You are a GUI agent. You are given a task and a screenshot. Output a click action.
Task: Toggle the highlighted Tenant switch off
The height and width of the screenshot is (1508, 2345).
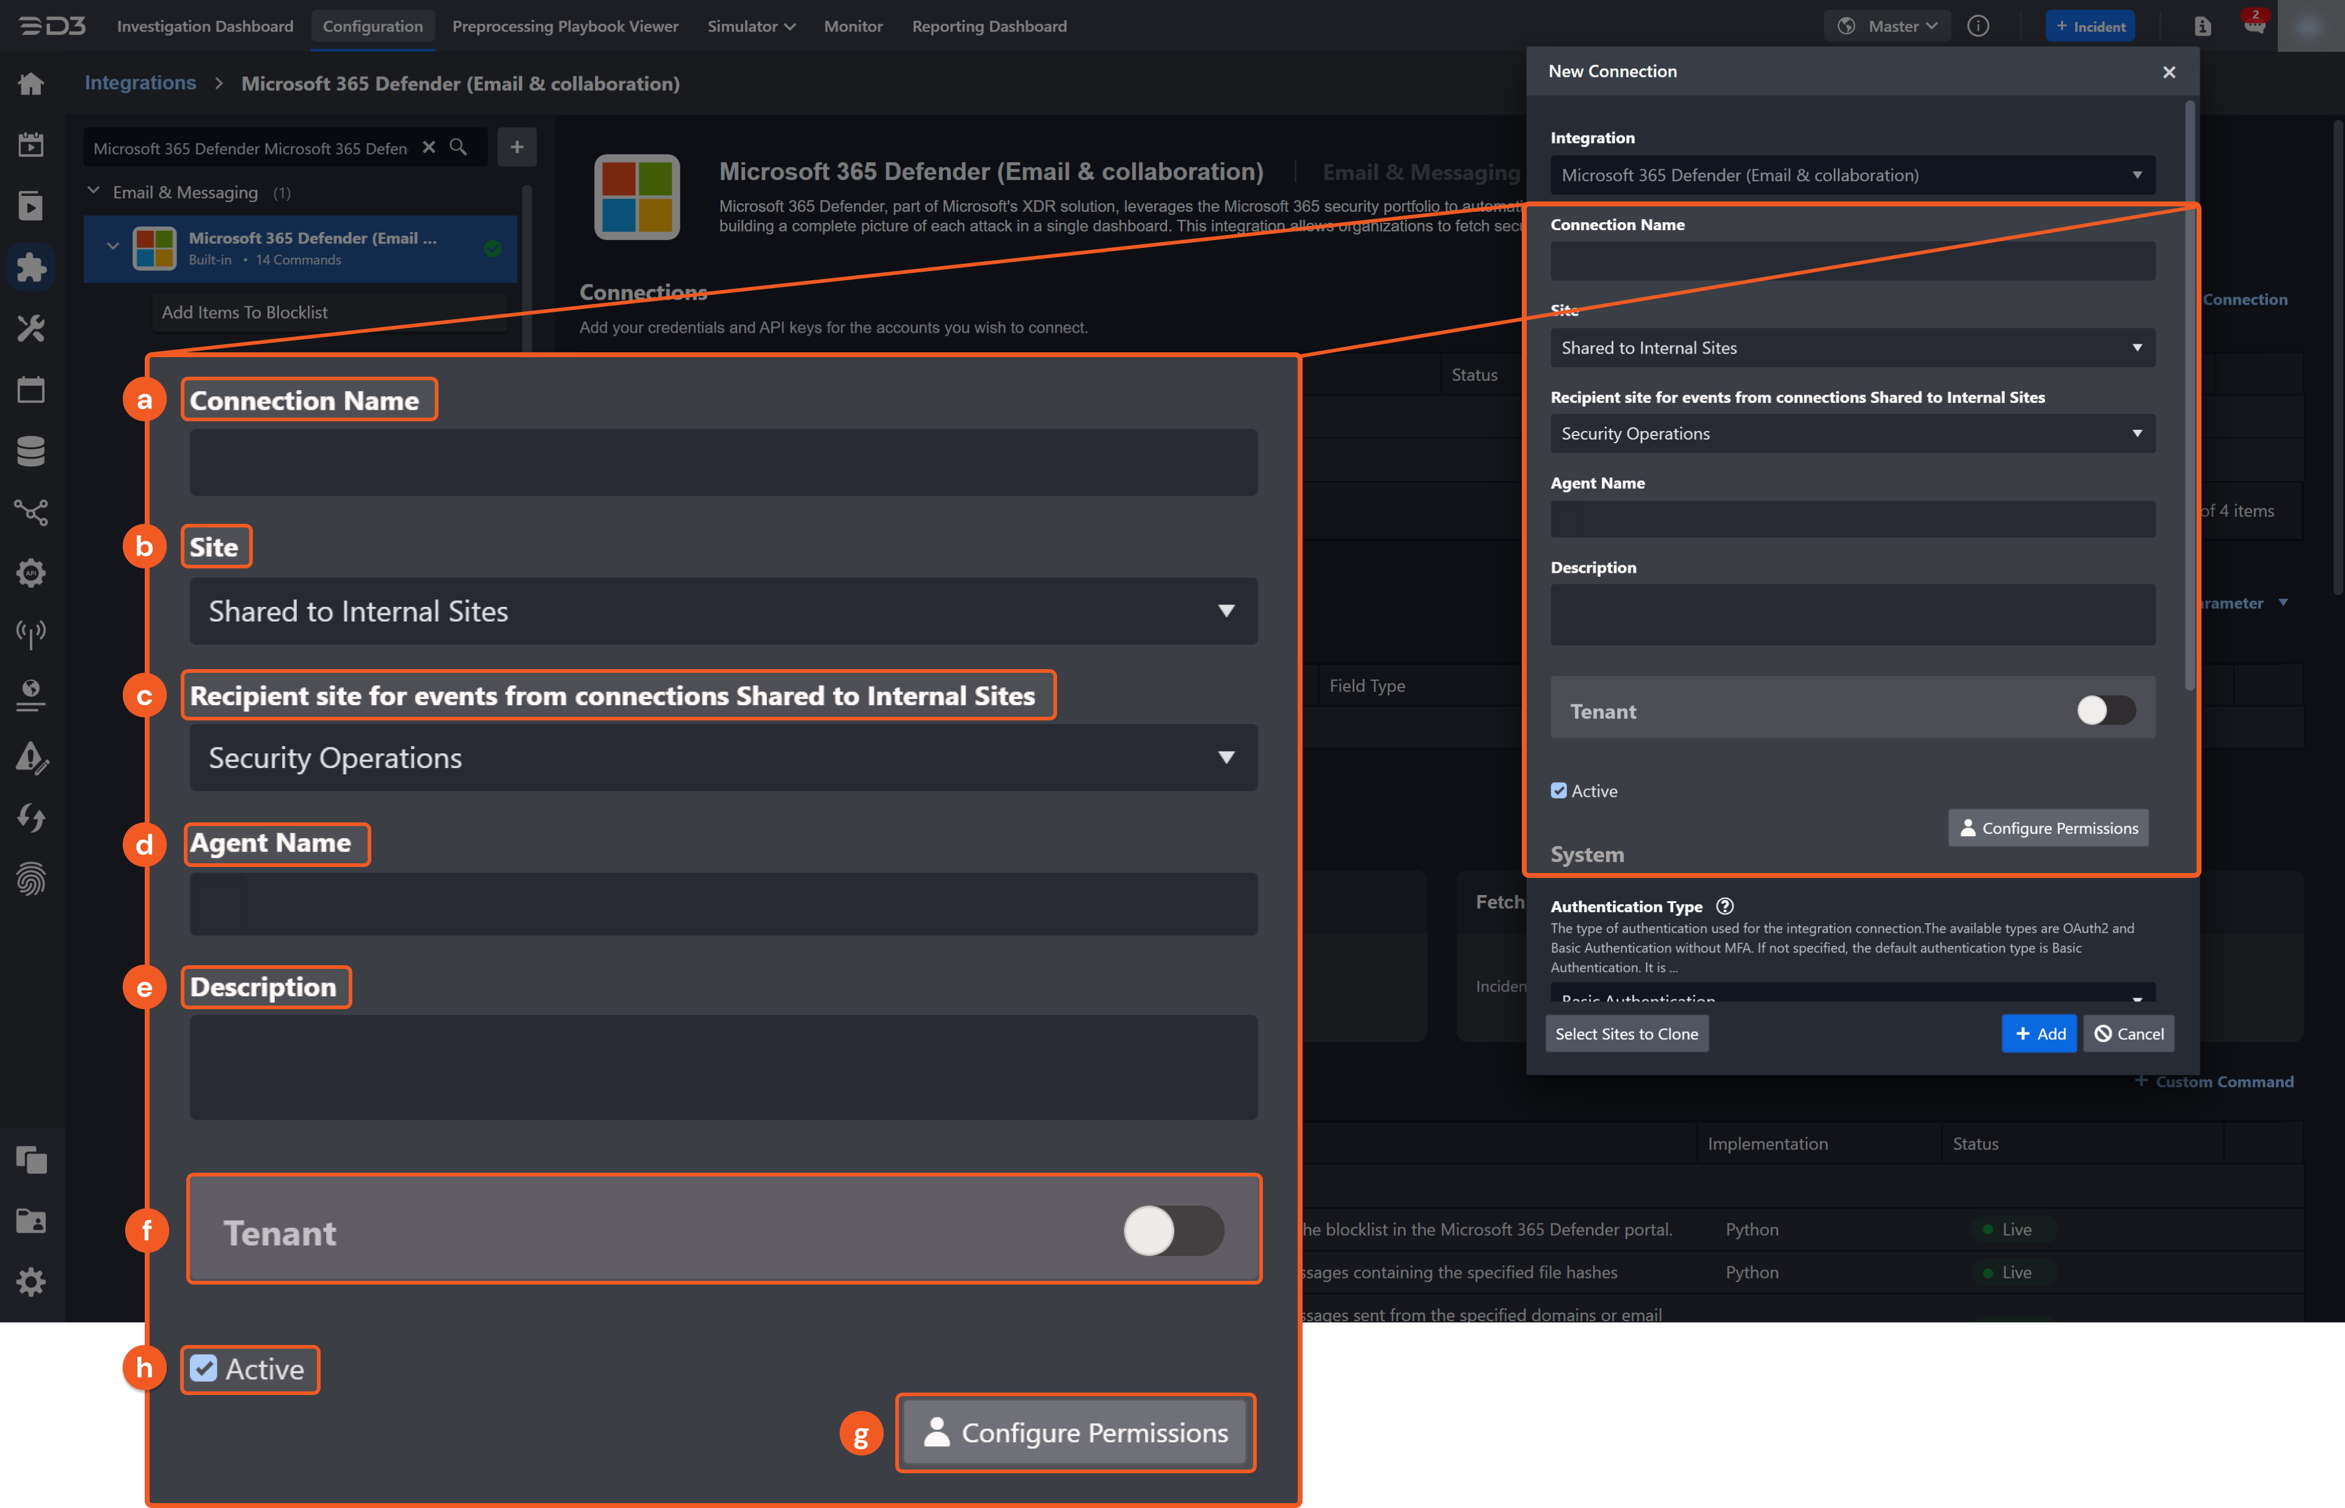pyautogui.click(x=1174, y=1231)
